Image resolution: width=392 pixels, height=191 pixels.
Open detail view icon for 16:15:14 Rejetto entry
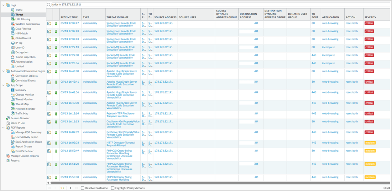(x=49, y=114)
